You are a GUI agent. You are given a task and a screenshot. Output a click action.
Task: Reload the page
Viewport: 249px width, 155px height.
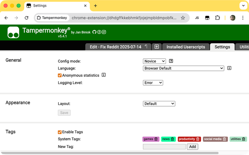(x=26, y=18)
